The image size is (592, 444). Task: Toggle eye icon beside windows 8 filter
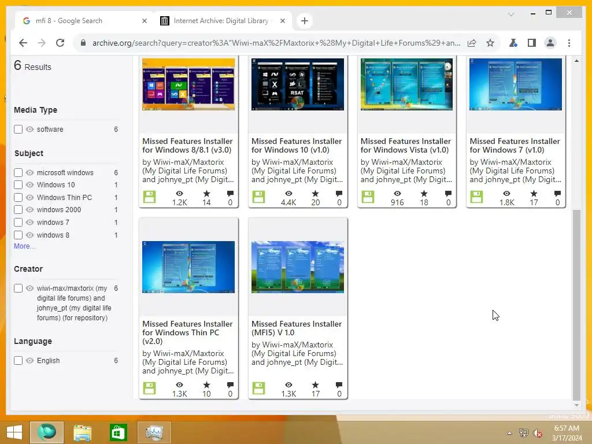coord(30,235)
